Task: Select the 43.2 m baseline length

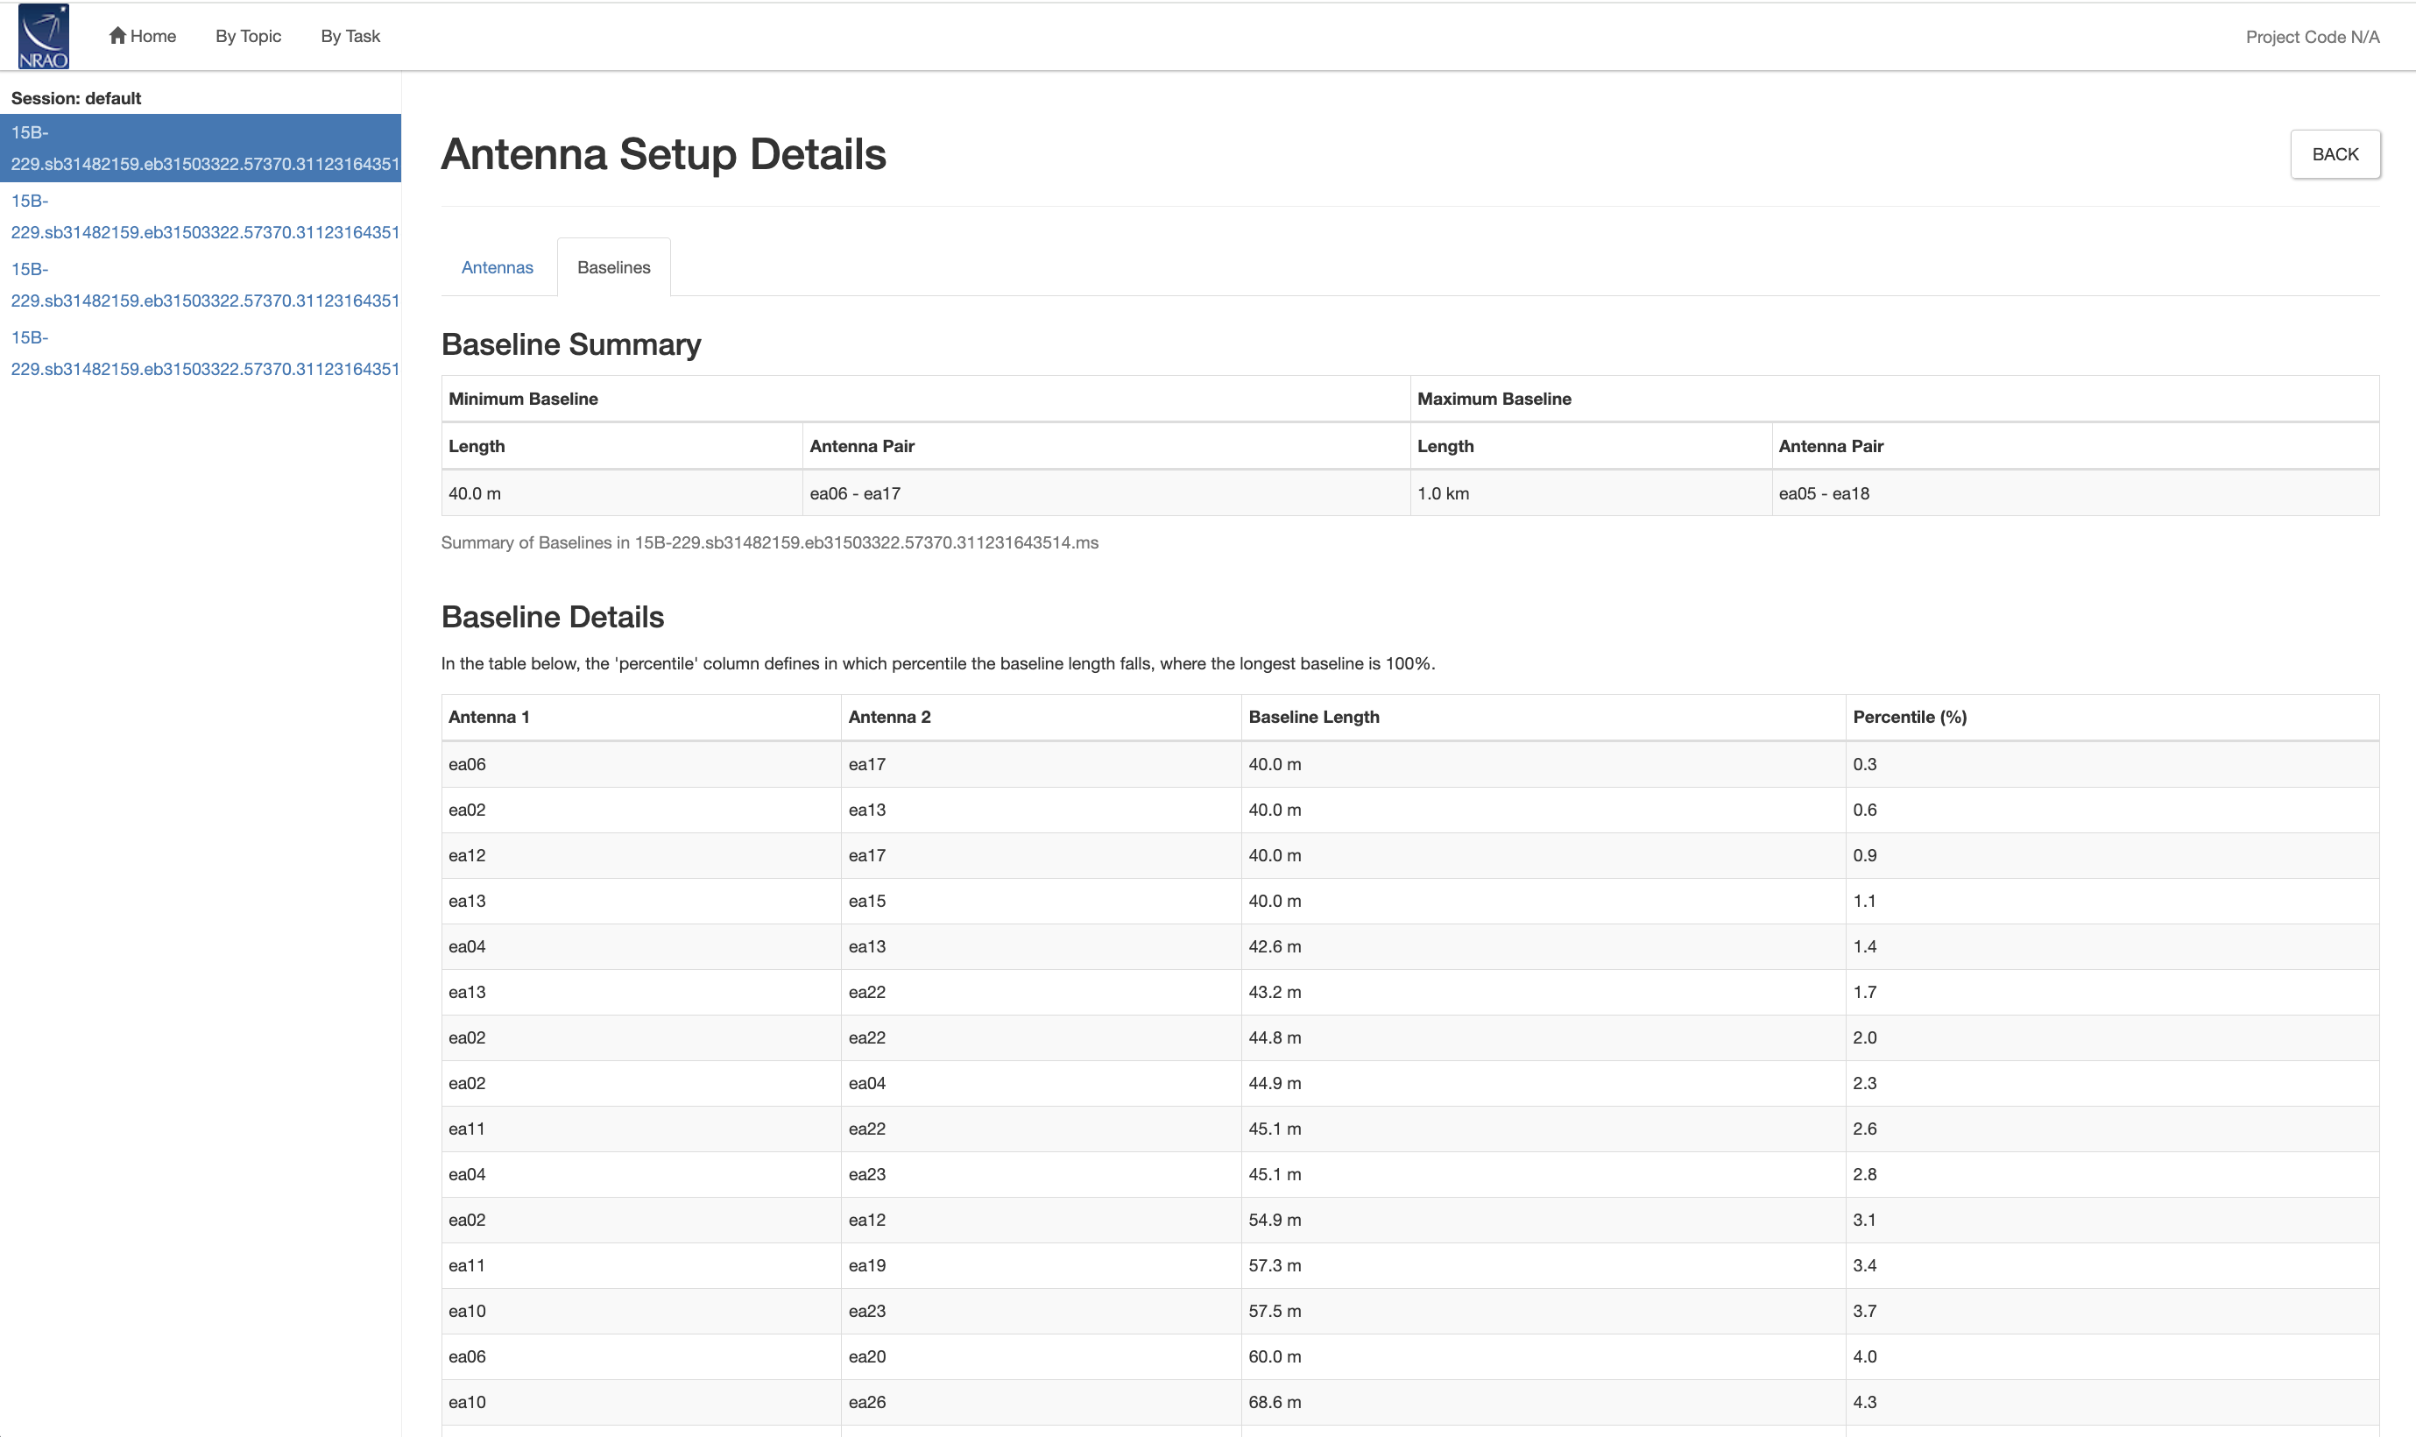Action: [1543, 993]
